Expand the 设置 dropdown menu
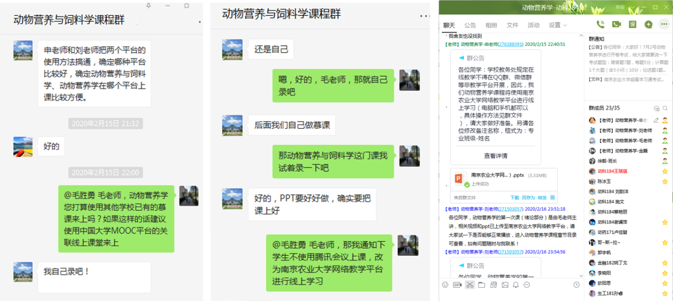673x301 pixels. coord(558,25)
